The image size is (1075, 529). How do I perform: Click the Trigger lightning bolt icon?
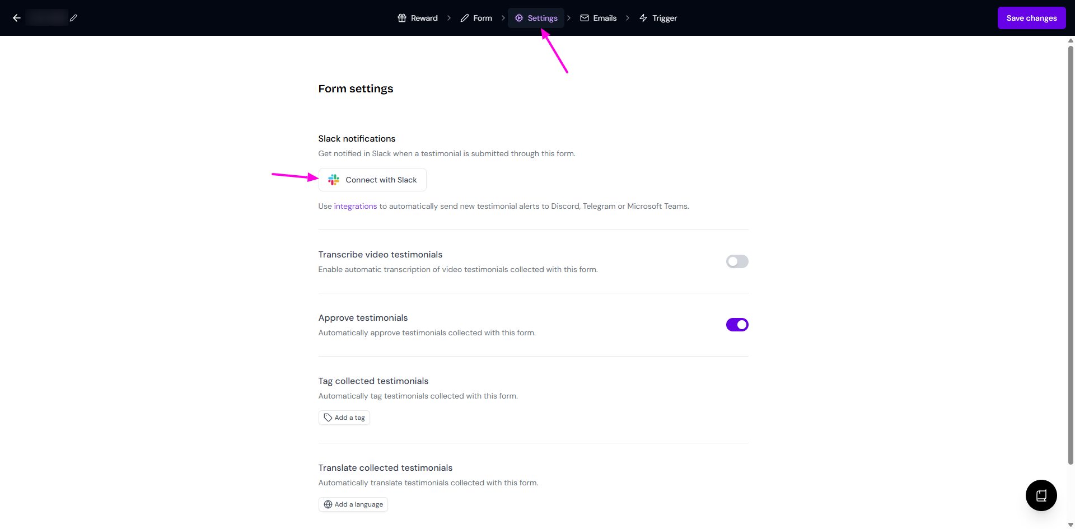click(643, 18)
